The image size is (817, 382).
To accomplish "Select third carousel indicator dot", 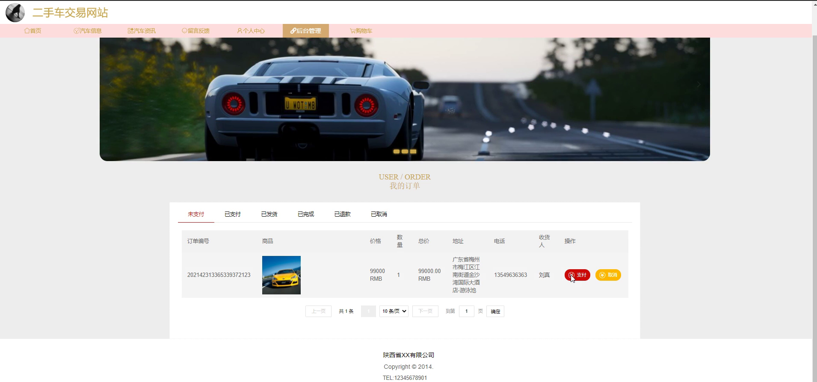I will tap(413, 151).
